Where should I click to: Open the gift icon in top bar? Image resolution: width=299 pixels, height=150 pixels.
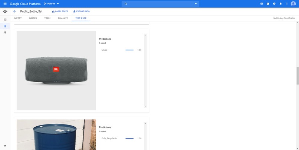click(x=262, y=4)
